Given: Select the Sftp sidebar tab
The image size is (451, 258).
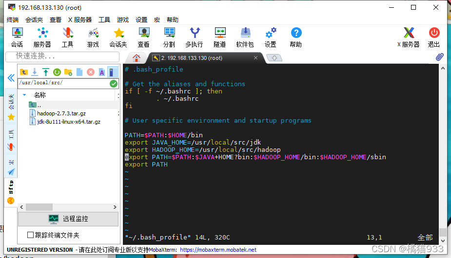Looking at the screenshot, I should click(x=11, y=192).
